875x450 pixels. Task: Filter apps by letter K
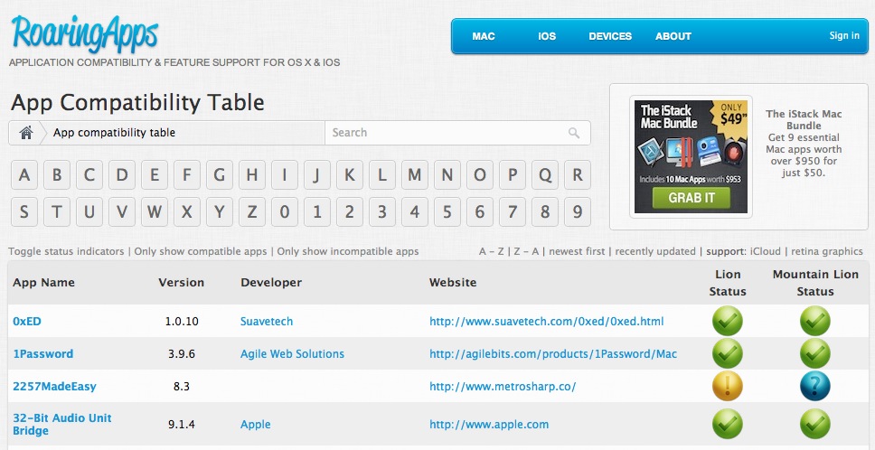tap(350, 175)
